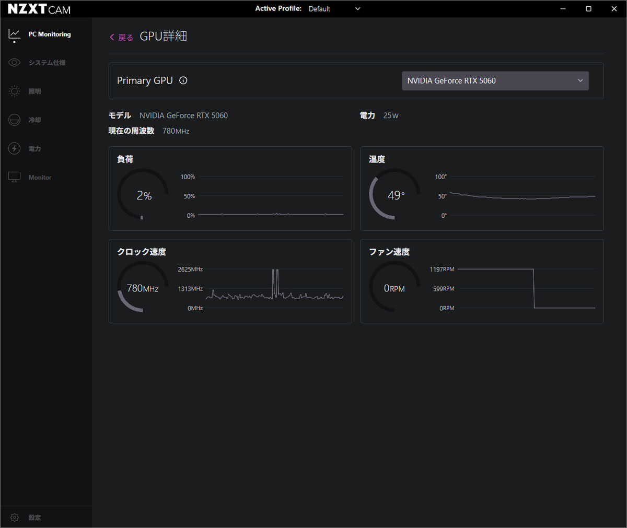The height and width of the screenshot is (528, 627).
Task: Click the 780MHz clock speed gauge
Action: click(143, 287)
